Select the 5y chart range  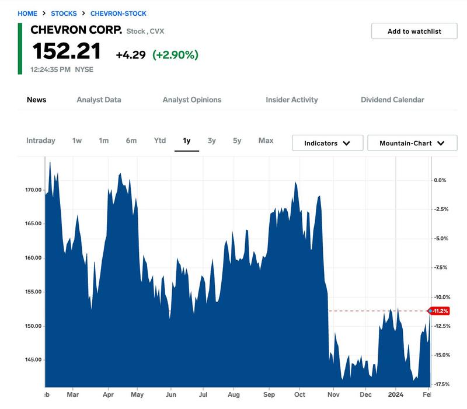click(237, 141)
